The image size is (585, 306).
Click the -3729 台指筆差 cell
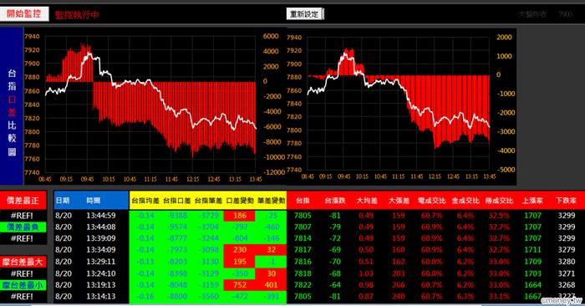click(x=209, y=216)
